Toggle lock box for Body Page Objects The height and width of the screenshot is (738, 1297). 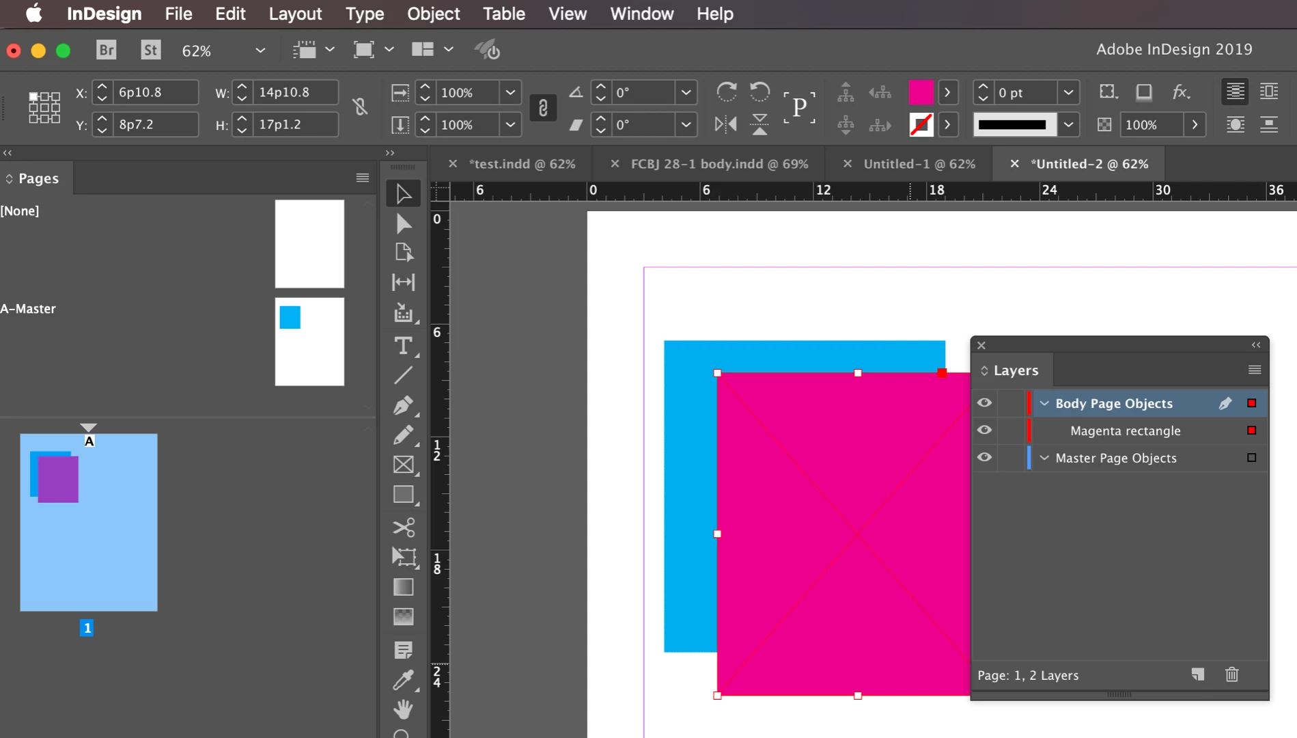(1009, 403)
